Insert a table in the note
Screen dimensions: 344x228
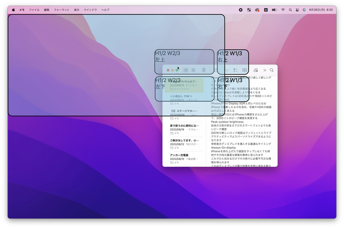click(244, 70)
